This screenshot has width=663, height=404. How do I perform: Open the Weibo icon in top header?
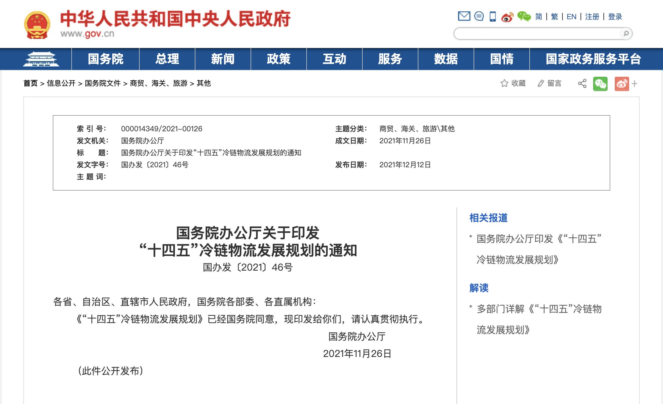[x=507, y=17]
